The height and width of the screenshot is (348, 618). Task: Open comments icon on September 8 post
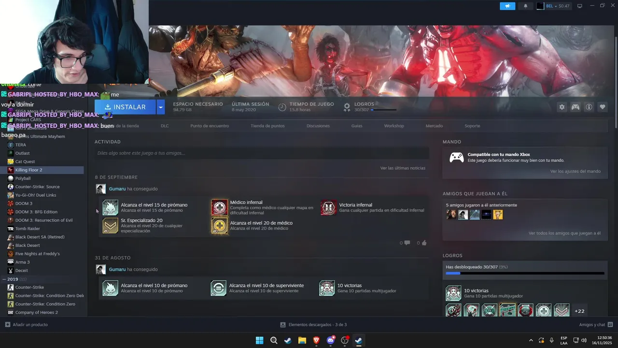407,243
